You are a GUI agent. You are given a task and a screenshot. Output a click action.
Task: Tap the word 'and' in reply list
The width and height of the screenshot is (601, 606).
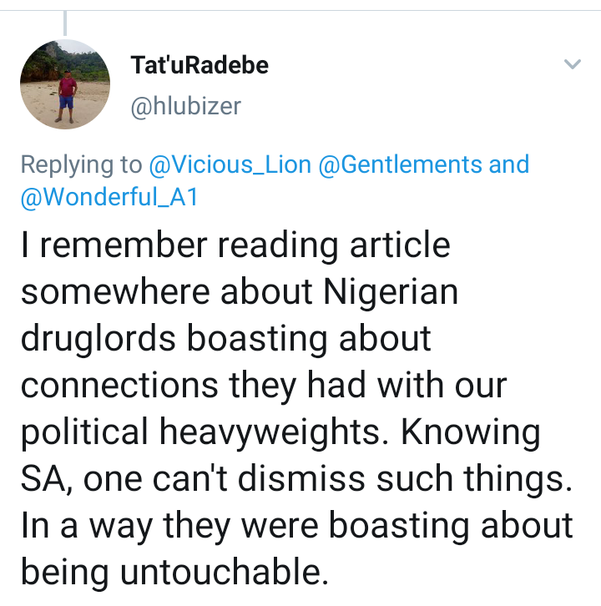click(509, 164)
